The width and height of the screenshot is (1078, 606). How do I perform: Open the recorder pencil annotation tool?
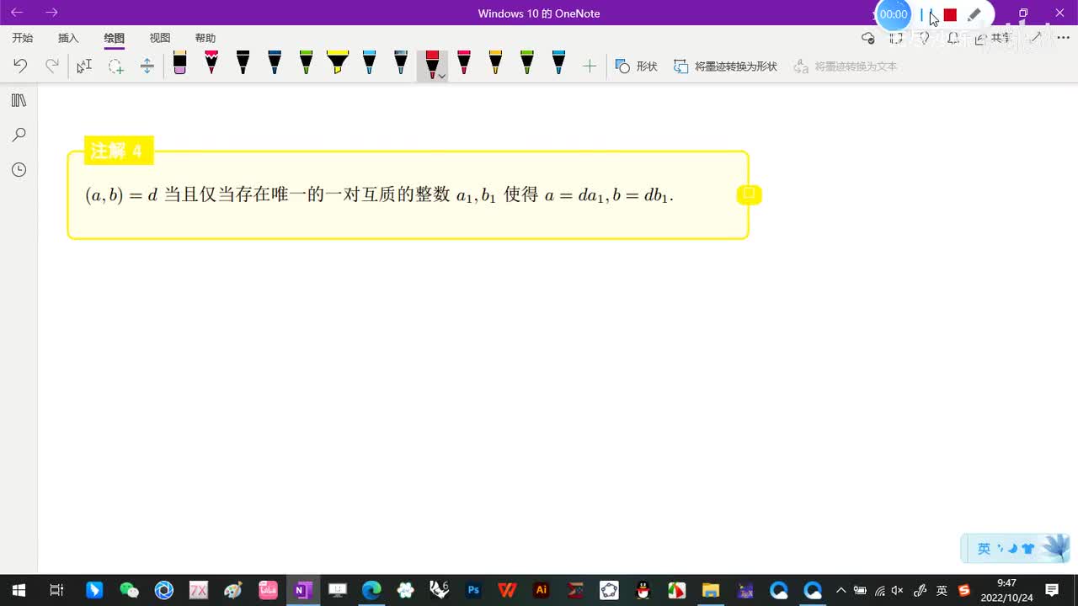pos(974,14)
